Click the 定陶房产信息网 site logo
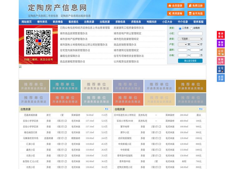Screen dimensions: 225x169 pos(57,8)
